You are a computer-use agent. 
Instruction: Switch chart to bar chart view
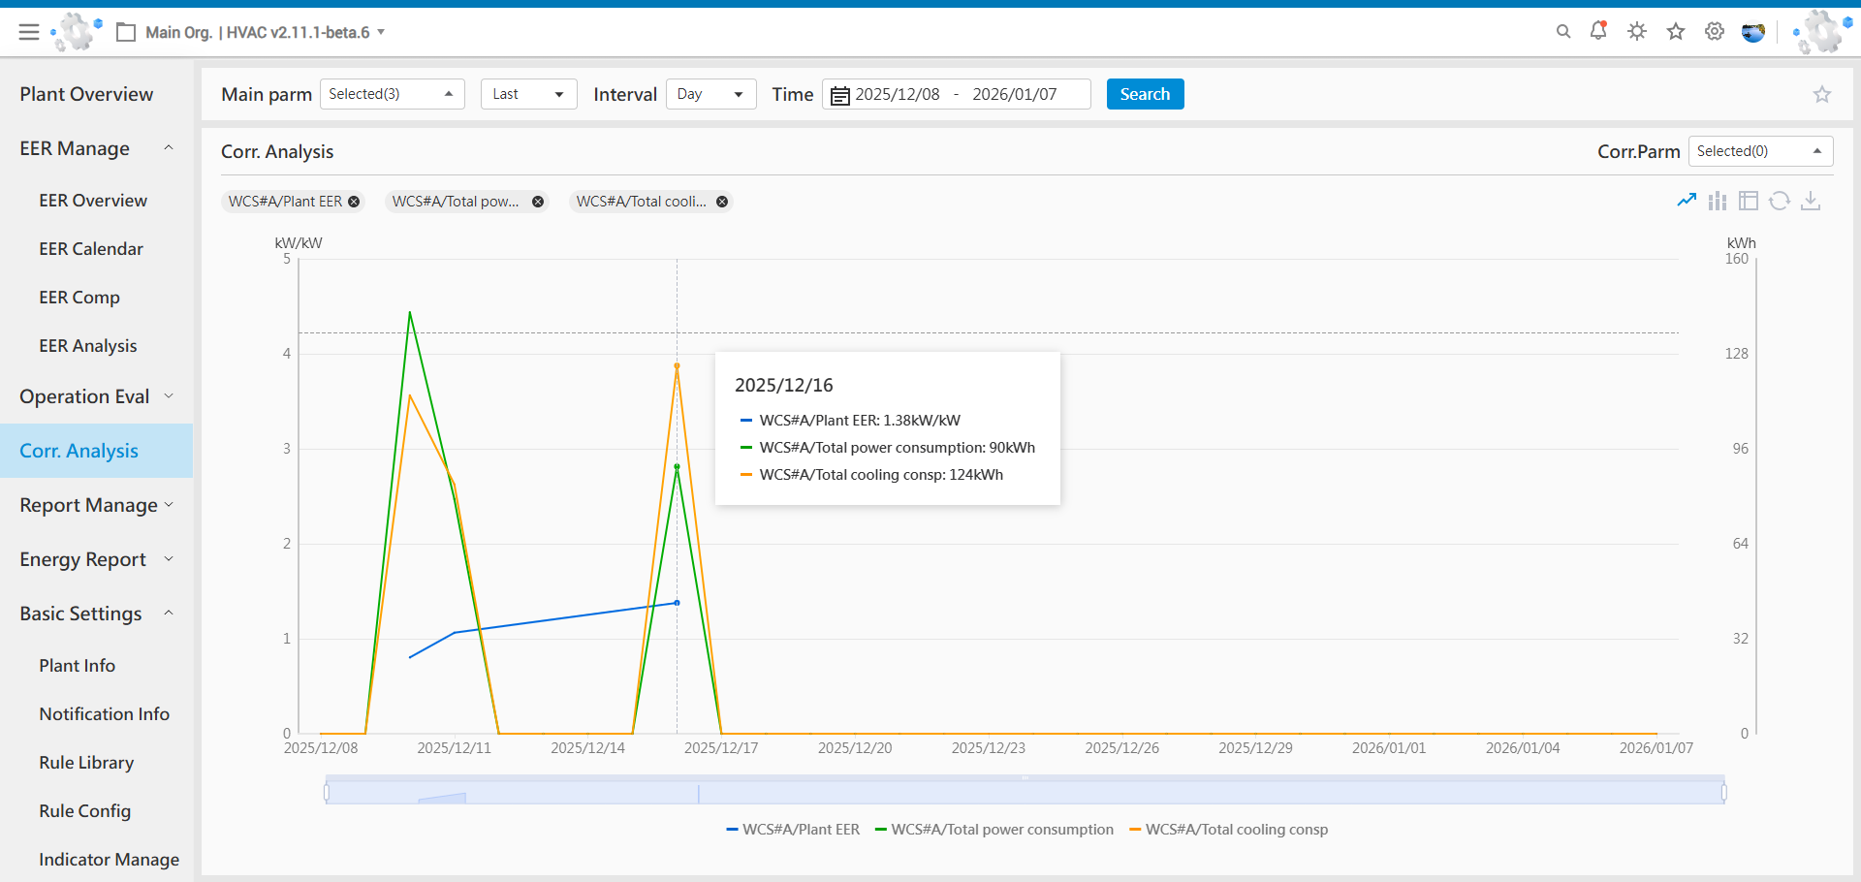(1718, 201)
